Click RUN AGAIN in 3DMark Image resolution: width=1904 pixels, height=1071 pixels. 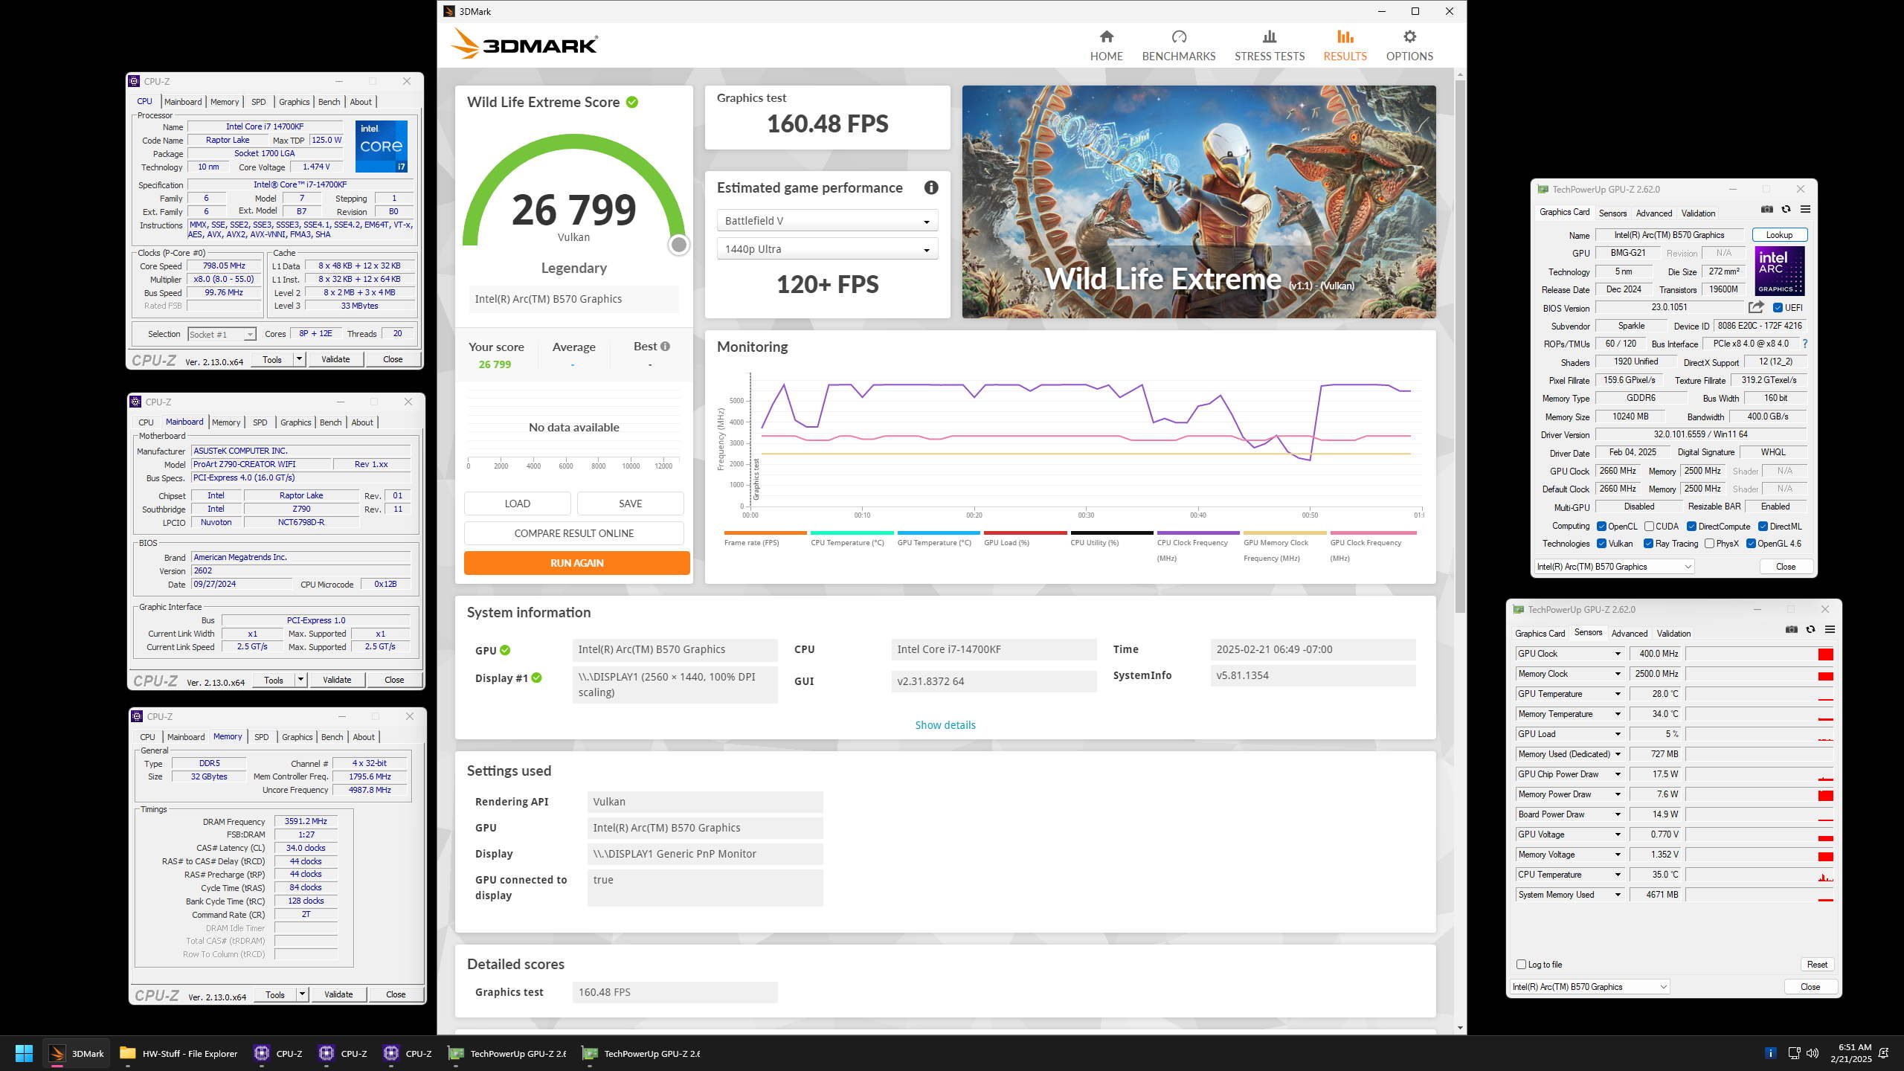(x=576, y=563)
